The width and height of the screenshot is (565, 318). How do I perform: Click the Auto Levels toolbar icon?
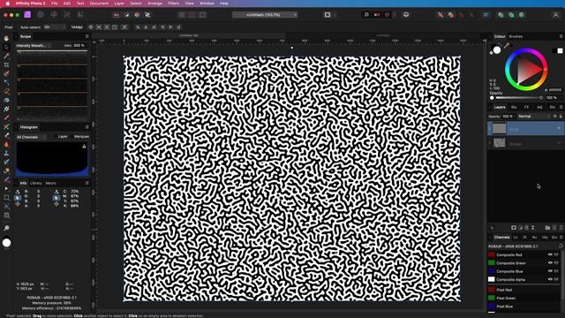(x=116, y=15)
